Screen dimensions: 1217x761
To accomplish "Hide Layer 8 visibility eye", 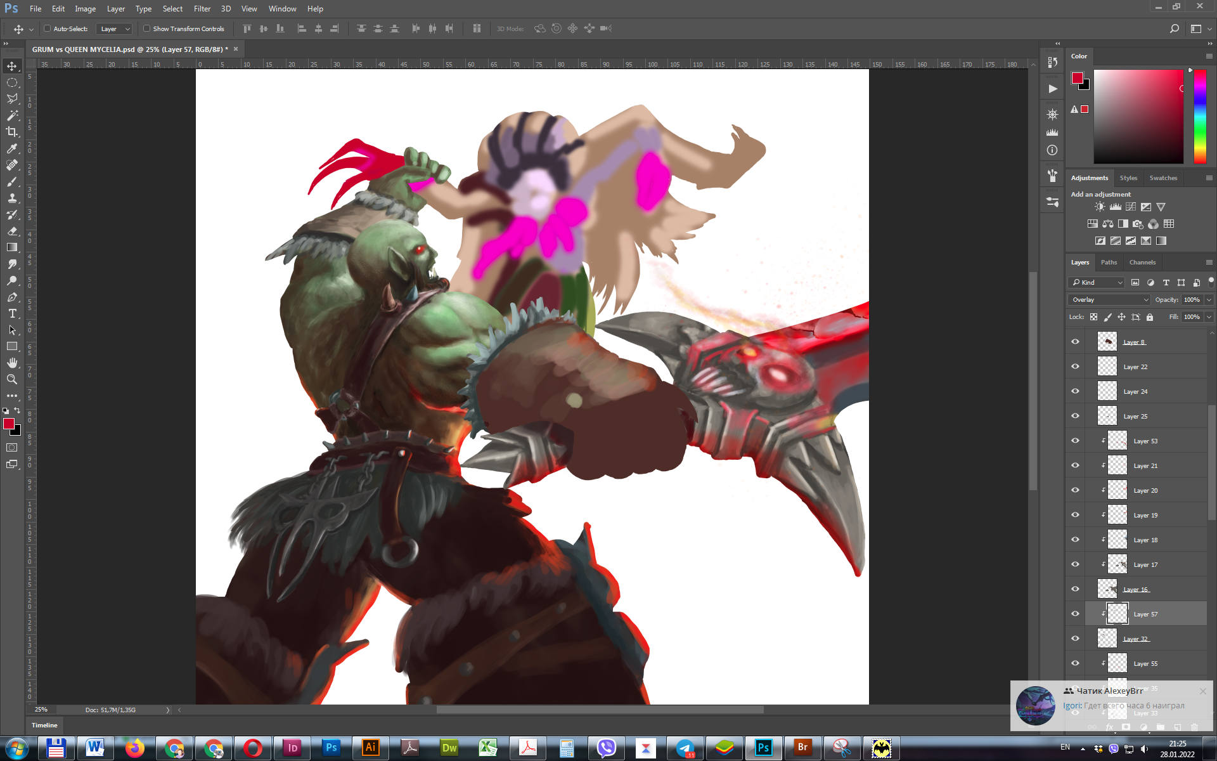I will (1075, 342).
